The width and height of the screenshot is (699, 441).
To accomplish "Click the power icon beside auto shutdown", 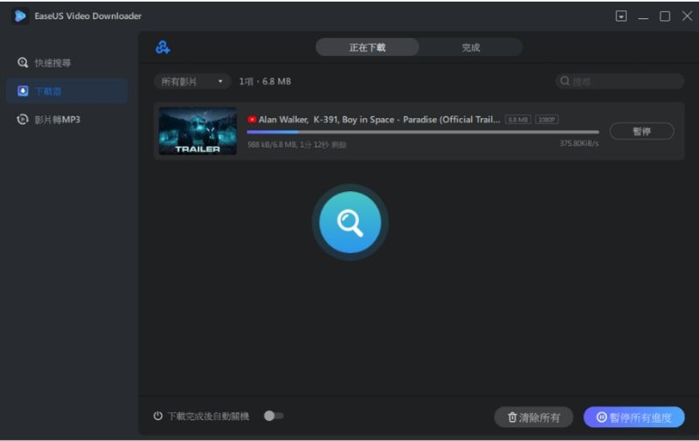I will pyautogui.click(x=158, y=417).
